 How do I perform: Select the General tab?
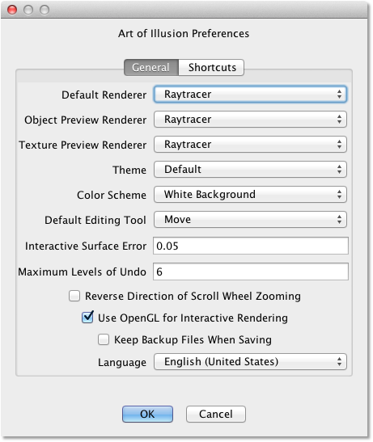point(151,67)
